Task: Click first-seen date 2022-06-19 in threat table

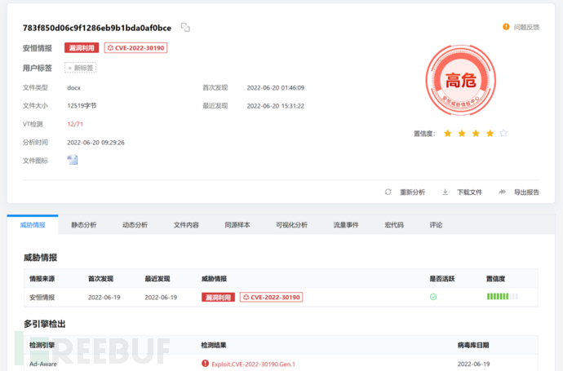Action: pyautogui.click(x=104, y=298)
